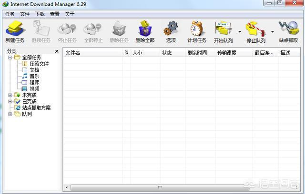Click the horizontal scrollbar thumb
The width and height of the screenshot is (305, 194).
point(160,187)
